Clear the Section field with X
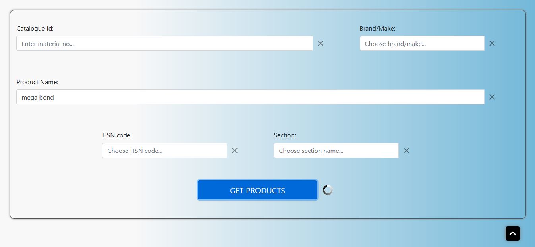This screenshot has width=535, height=247. point(406,151)
